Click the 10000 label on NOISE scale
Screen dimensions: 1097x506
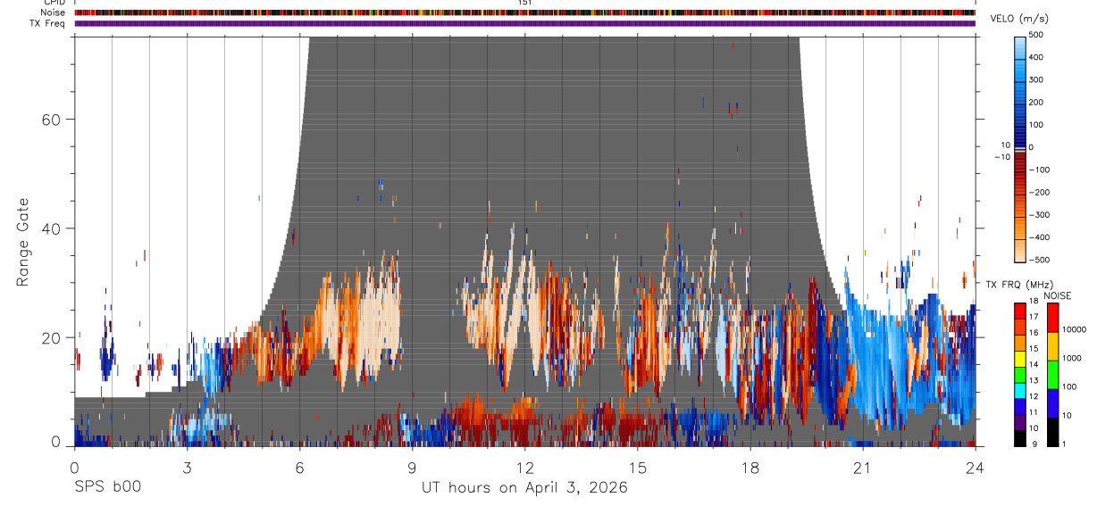(x=1076, y=330)
